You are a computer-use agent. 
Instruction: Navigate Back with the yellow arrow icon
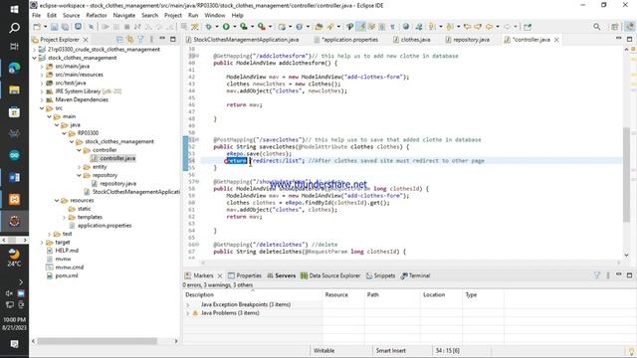[489, 27]
